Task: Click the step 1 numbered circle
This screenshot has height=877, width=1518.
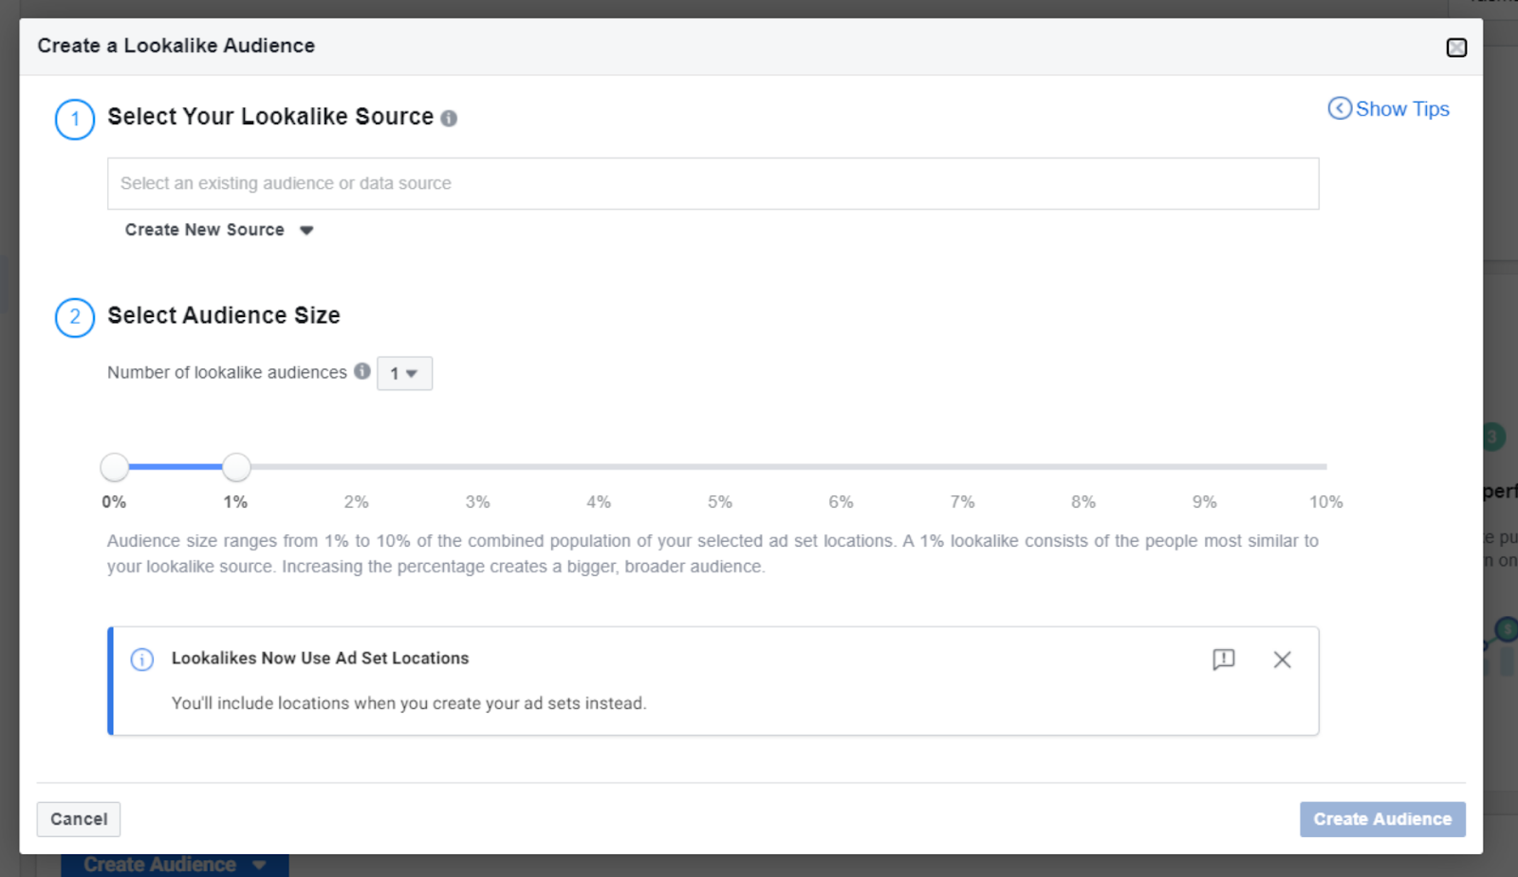Action: coord(74,120)
